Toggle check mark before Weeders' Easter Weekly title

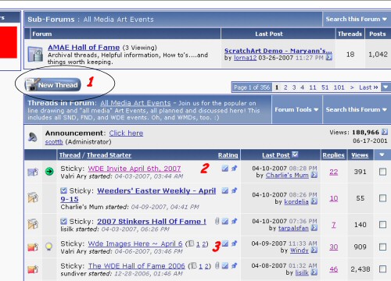[63, 190]
